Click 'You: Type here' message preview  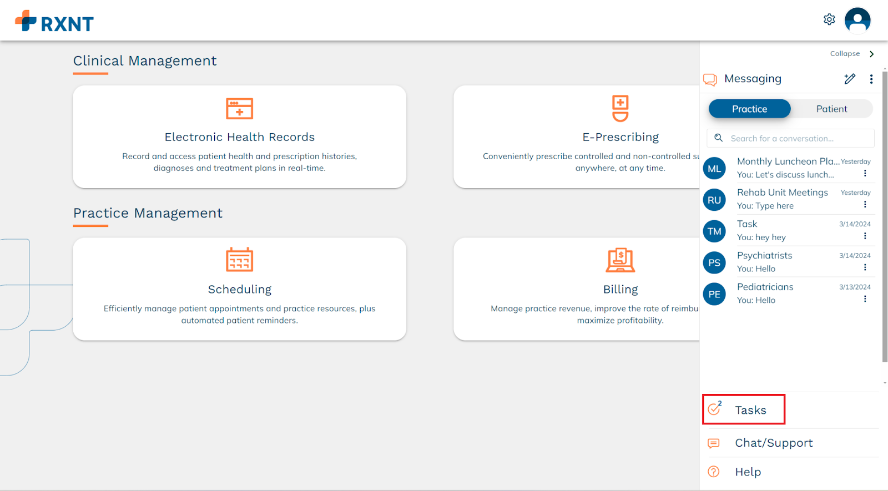point(765,206)
